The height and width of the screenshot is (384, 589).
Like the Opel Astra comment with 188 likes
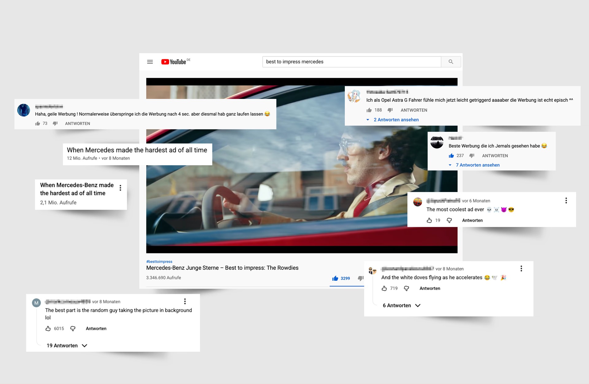pyautogui.click(x=369, y=110)
